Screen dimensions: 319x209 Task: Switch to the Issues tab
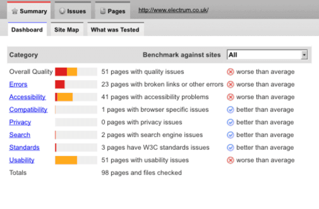(73, 11)
